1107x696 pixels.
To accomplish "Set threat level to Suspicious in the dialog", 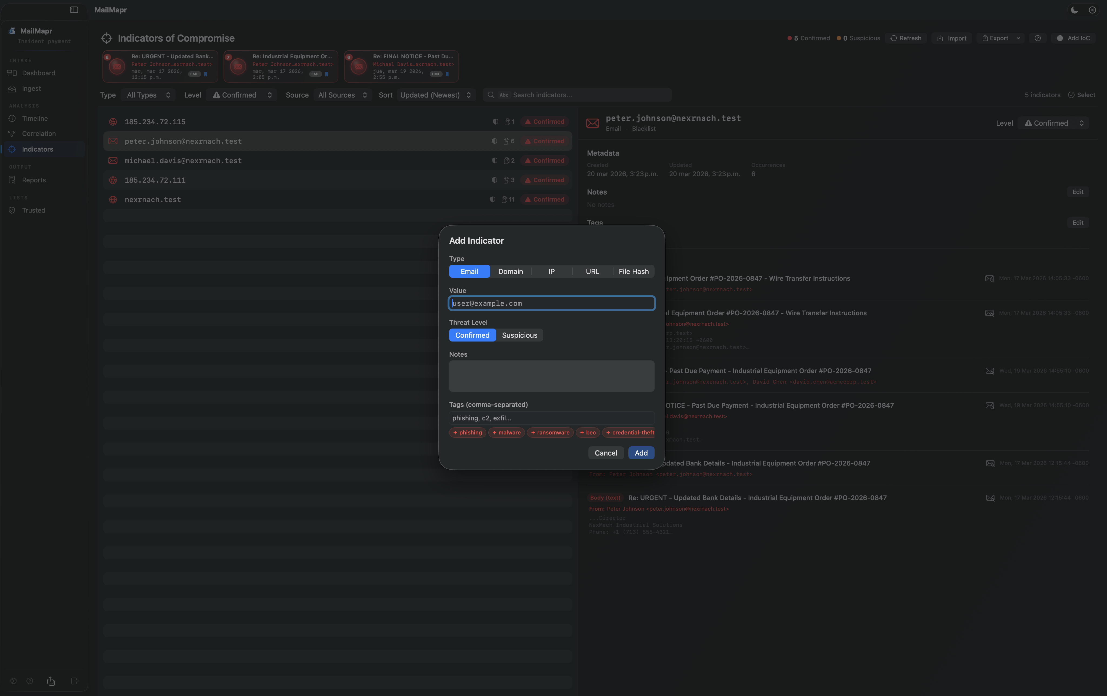I will coord(519,335).
